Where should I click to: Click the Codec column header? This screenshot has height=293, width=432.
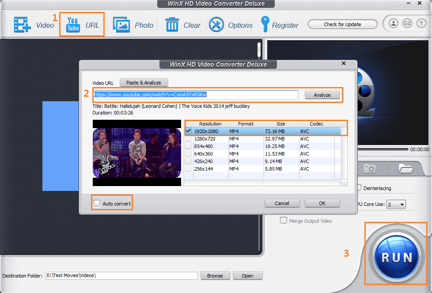click(316, 124)
